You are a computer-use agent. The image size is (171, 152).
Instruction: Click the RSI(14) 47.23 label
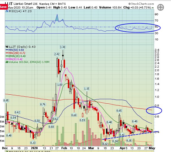pos(20,11)
